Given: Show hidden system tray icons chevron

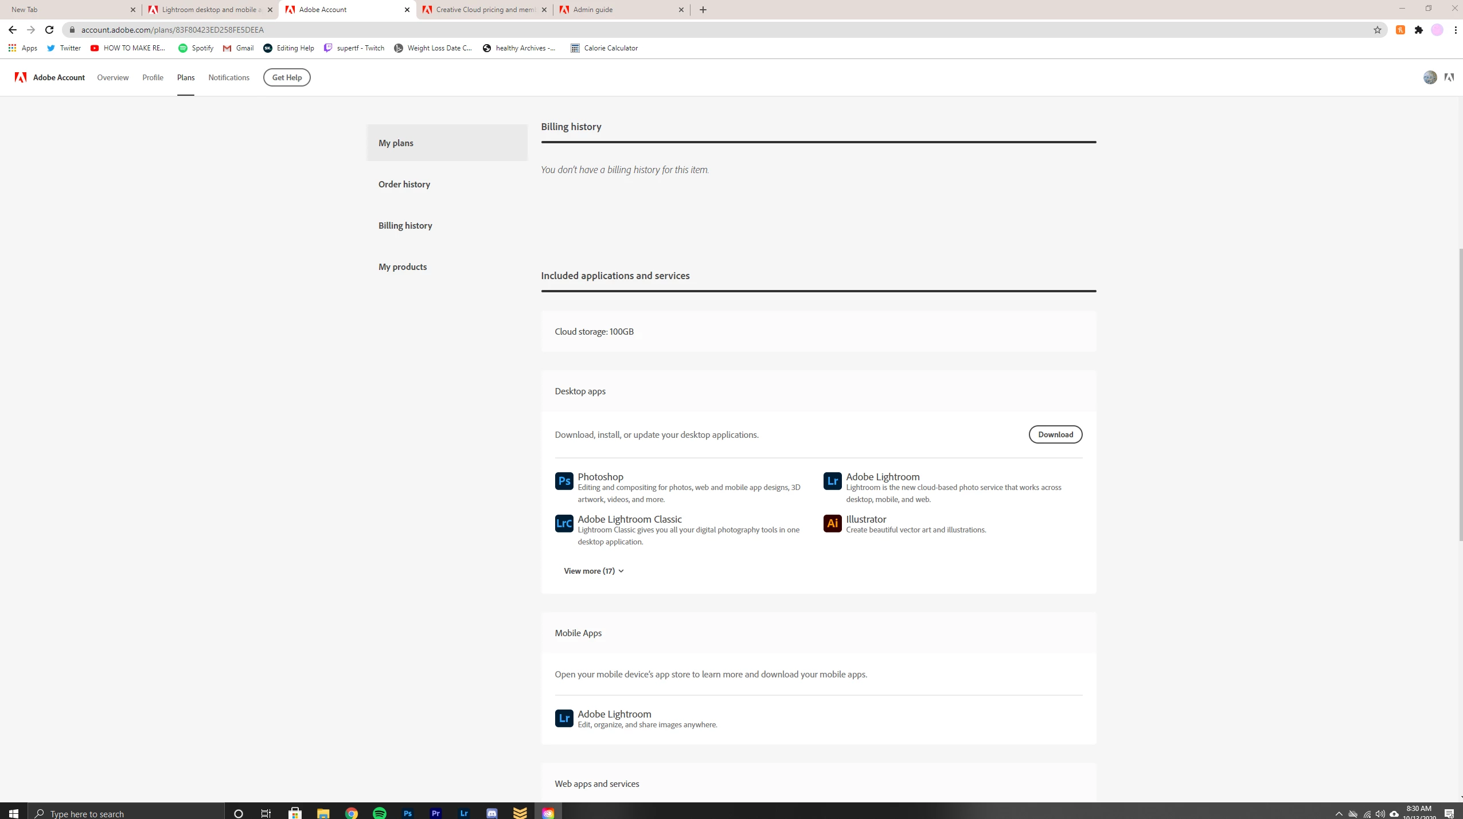Looking at the screenshot, I should (x=1339, y=813).
